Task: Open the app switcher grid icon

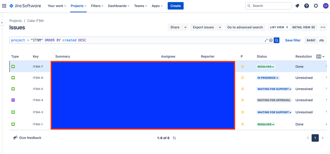Action: 4,6
